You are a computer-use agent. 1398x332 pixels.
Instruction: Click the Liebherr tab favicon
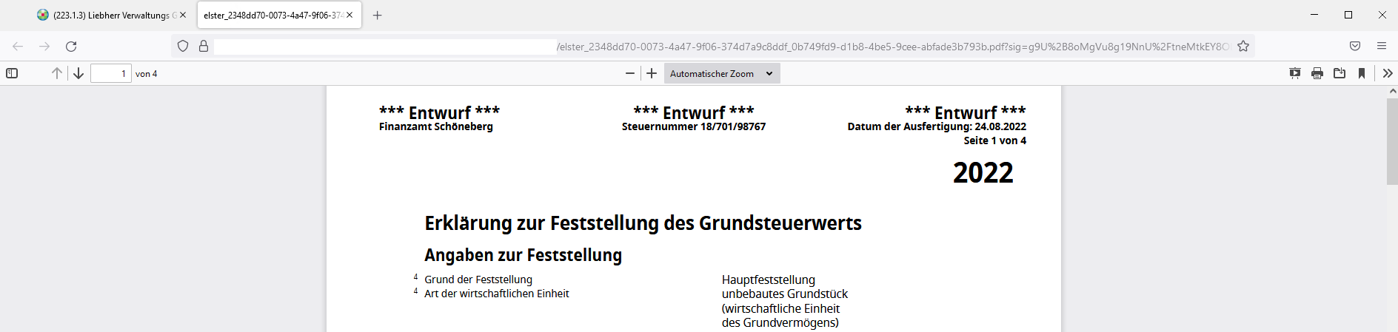(x=43, y=15)
